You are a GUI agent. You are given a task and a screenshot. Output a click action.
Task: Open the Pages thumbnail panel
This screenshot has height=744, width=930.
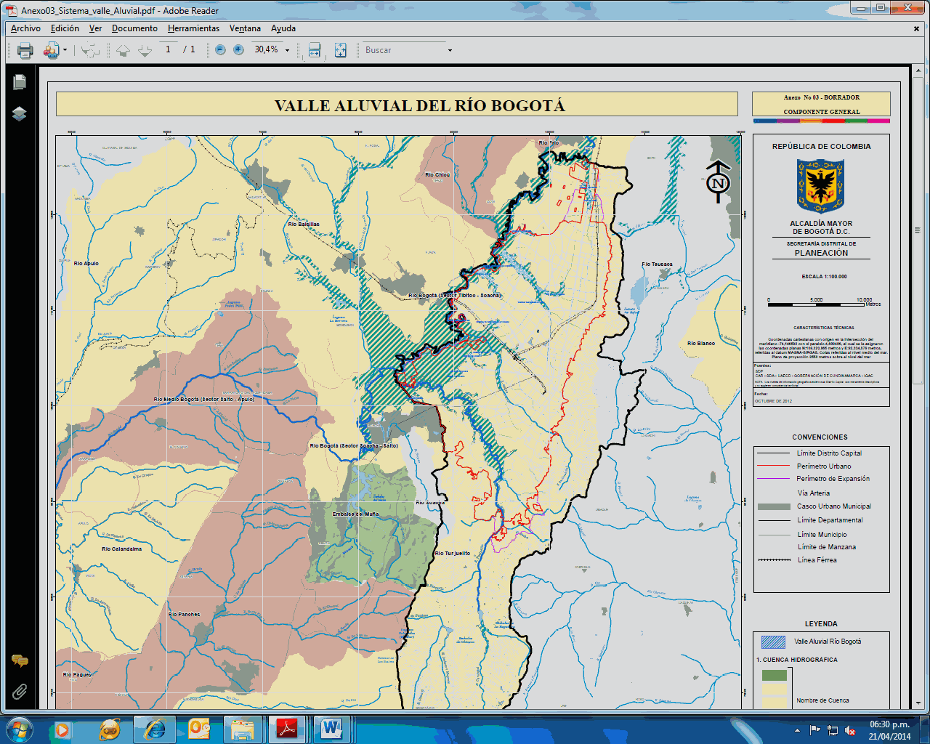[20, 83]
